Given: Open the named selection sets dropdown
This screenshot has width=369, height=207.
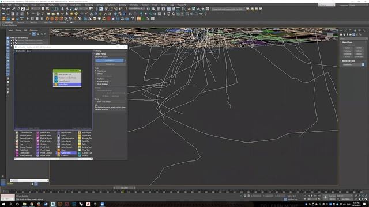Looking at the screenshot, I should pyautogui.click(x=137, y=9).
